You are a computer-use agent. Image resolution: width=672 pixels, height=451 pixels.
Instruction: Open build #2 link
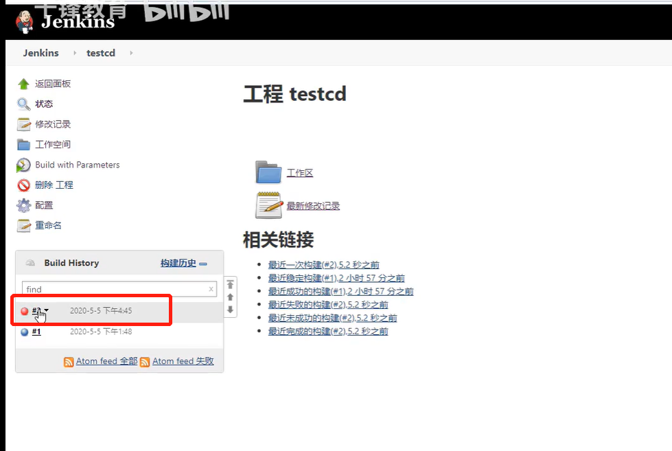click(36, 310)
